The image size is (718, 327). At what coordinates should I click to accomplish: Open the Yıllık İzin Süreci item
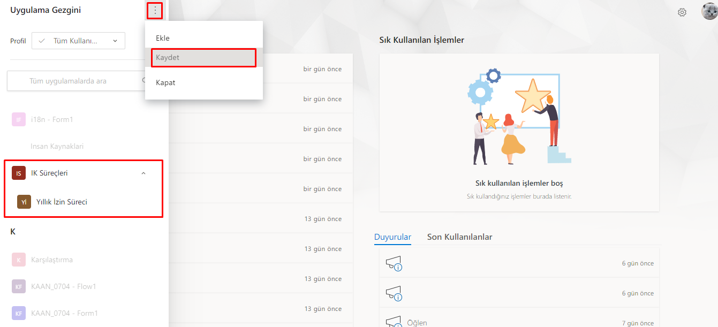click(x=62, y=202)
